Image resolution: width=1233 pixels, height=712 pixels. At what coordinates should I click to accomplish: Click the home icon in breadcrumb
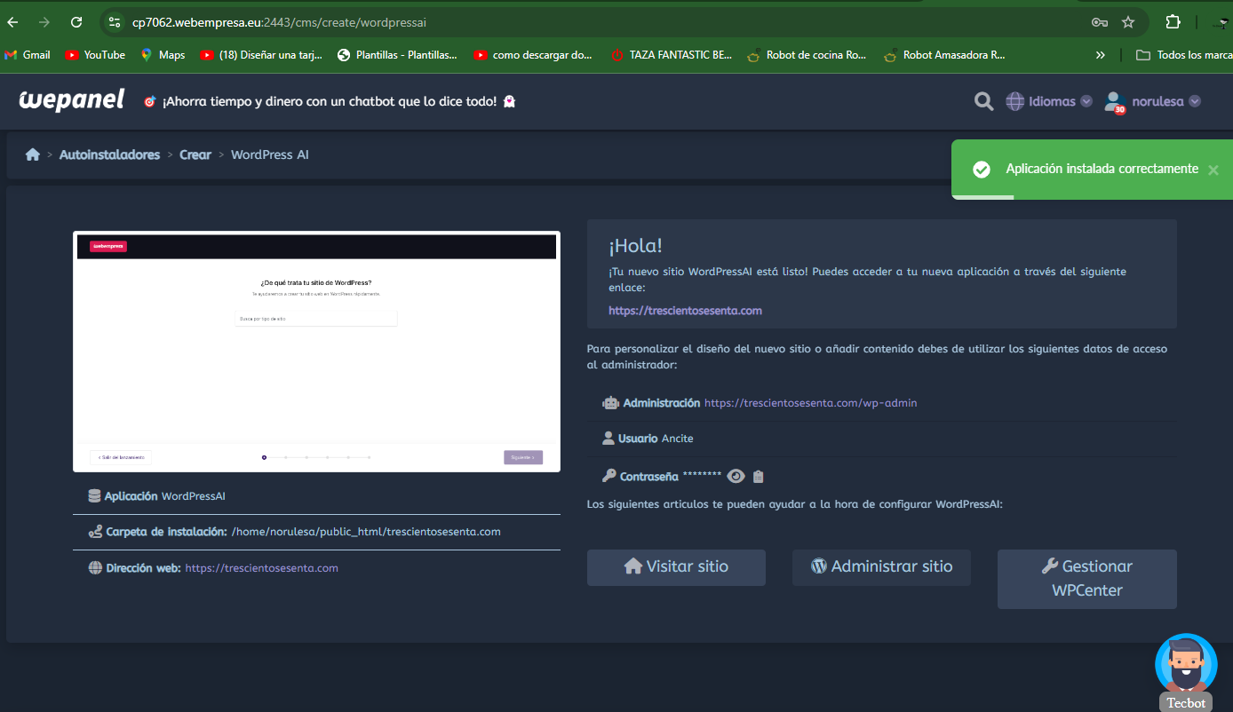click(33, 154)
